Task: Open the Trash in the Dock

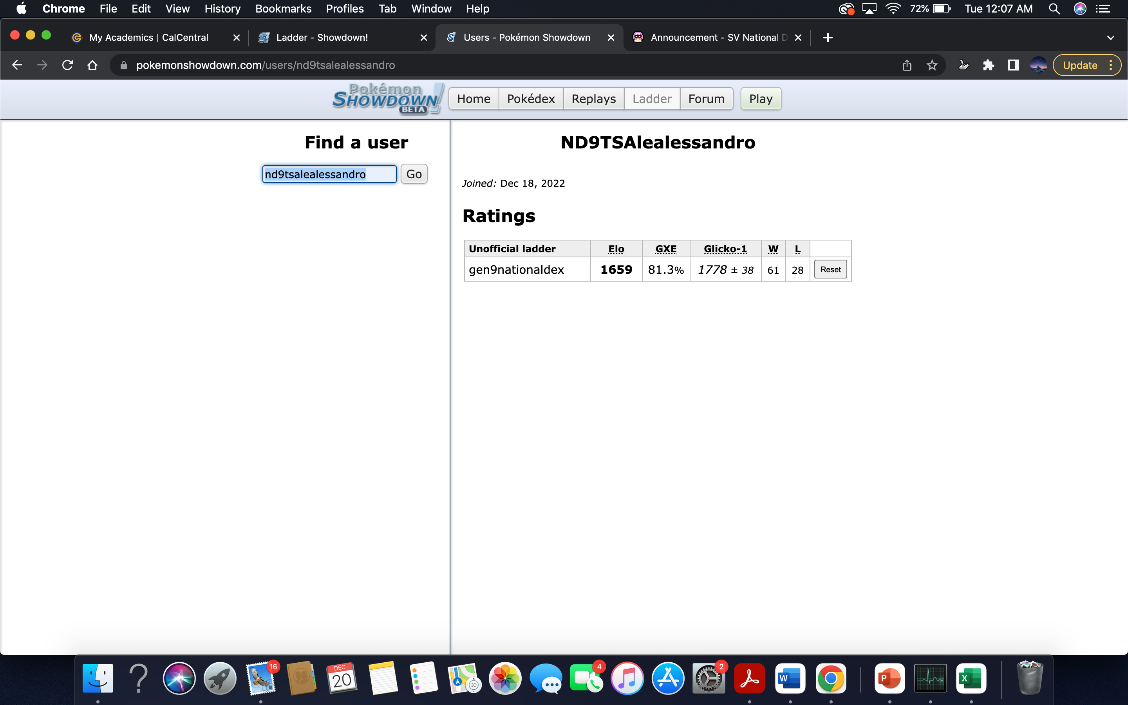Action: coord(1030,678)
